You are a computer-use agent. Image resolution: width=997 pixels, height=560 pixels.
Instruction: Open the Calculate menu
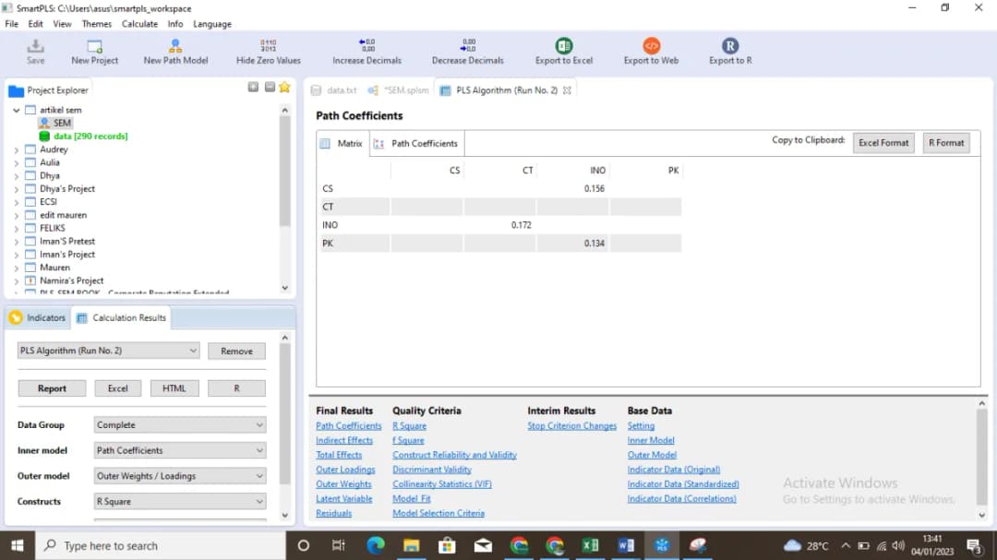(139, 24)
